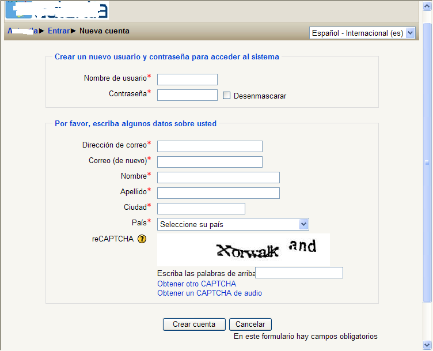Click the CAPTCHA challenge image
This screenshot has width=433, height=351.
(x=244, y=250)
